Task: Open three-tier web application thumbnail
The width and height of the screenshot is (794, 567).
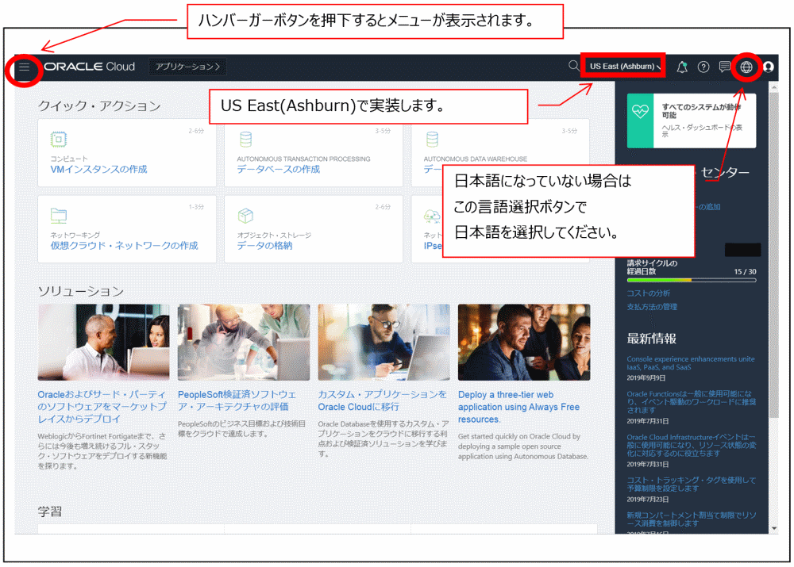Action: click(x=524, y=342)
